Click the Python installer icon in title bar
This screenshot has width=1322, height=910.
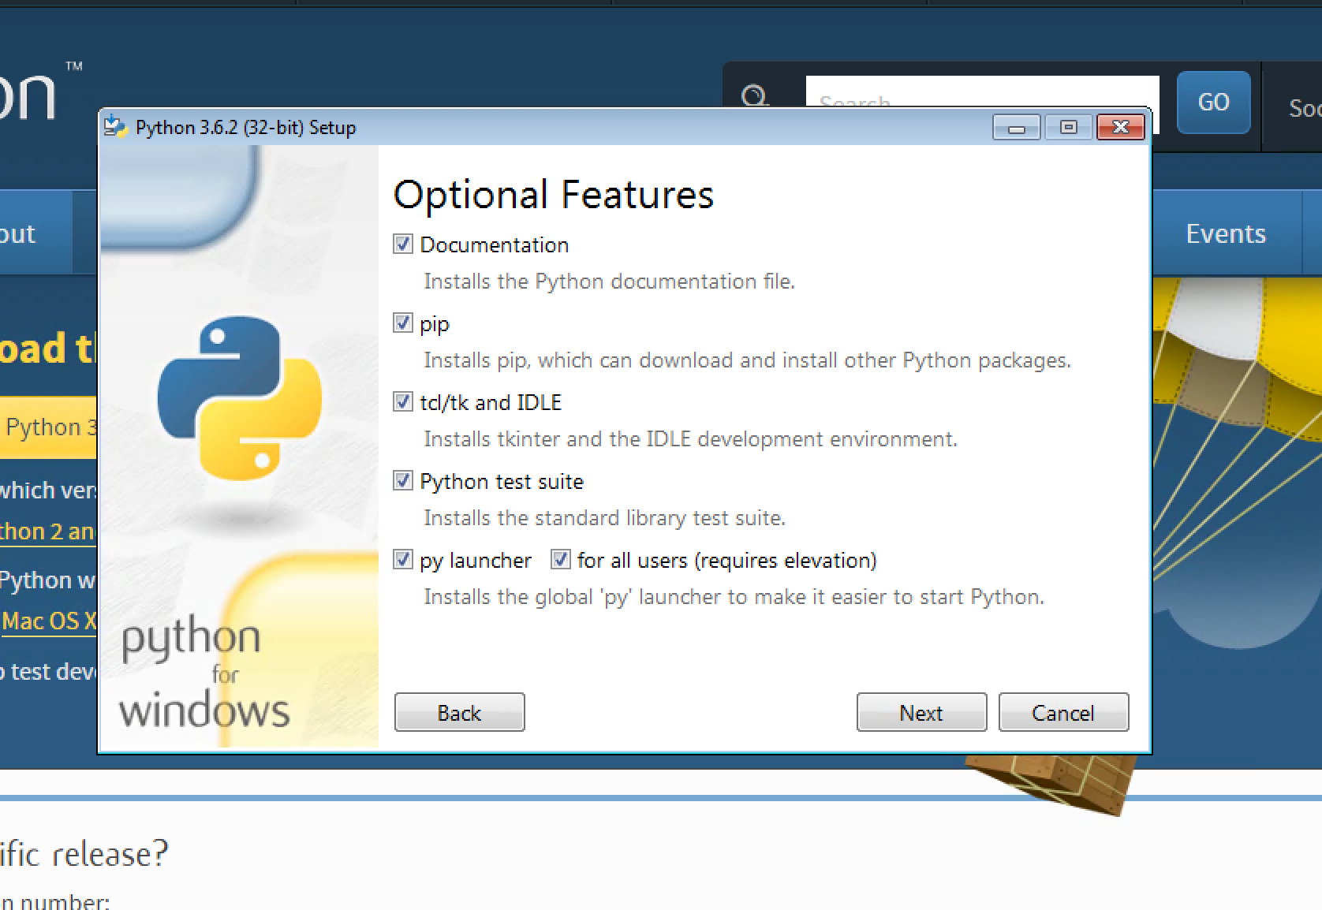116,127
